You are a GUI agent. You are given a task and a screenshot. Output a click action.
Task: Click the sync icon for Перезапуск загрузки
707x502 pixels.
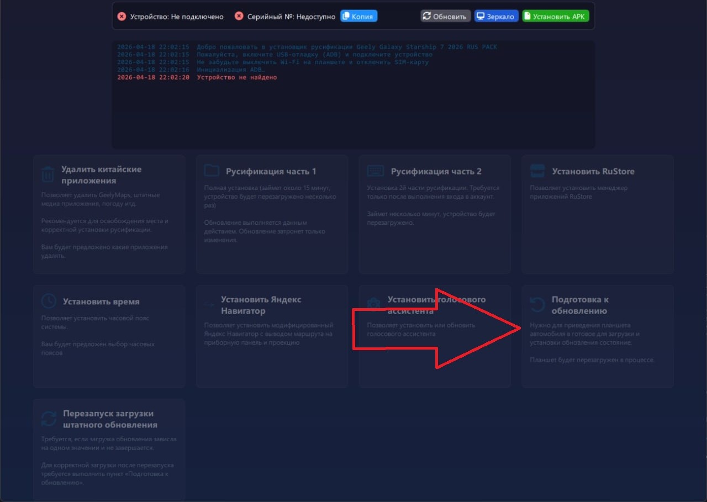coord(49,419)
